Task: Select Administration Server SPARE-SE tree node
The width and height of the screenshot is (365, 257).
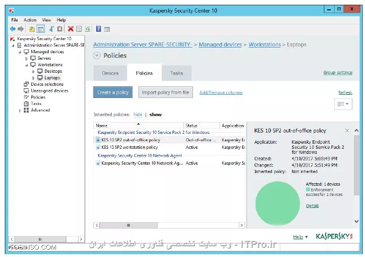Action: (x=54, y=45)
